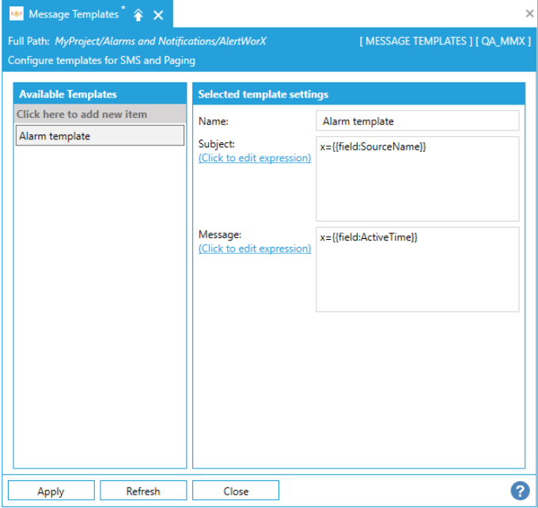Click inside the Message text box
Screen dimensions: 538x508
tap(417, 270)
